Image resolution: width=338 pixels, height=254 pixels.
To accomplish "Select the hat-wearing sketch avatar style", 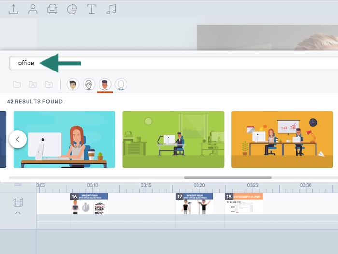I will tap(89, 85).
